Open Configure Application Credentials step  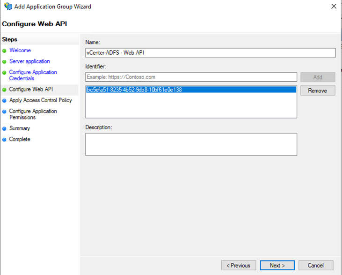(33, 75)
